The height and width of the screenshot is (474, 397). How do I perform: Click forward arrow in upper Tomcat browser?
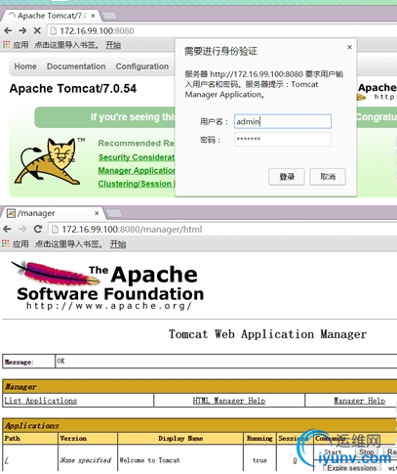coord(22,31)
